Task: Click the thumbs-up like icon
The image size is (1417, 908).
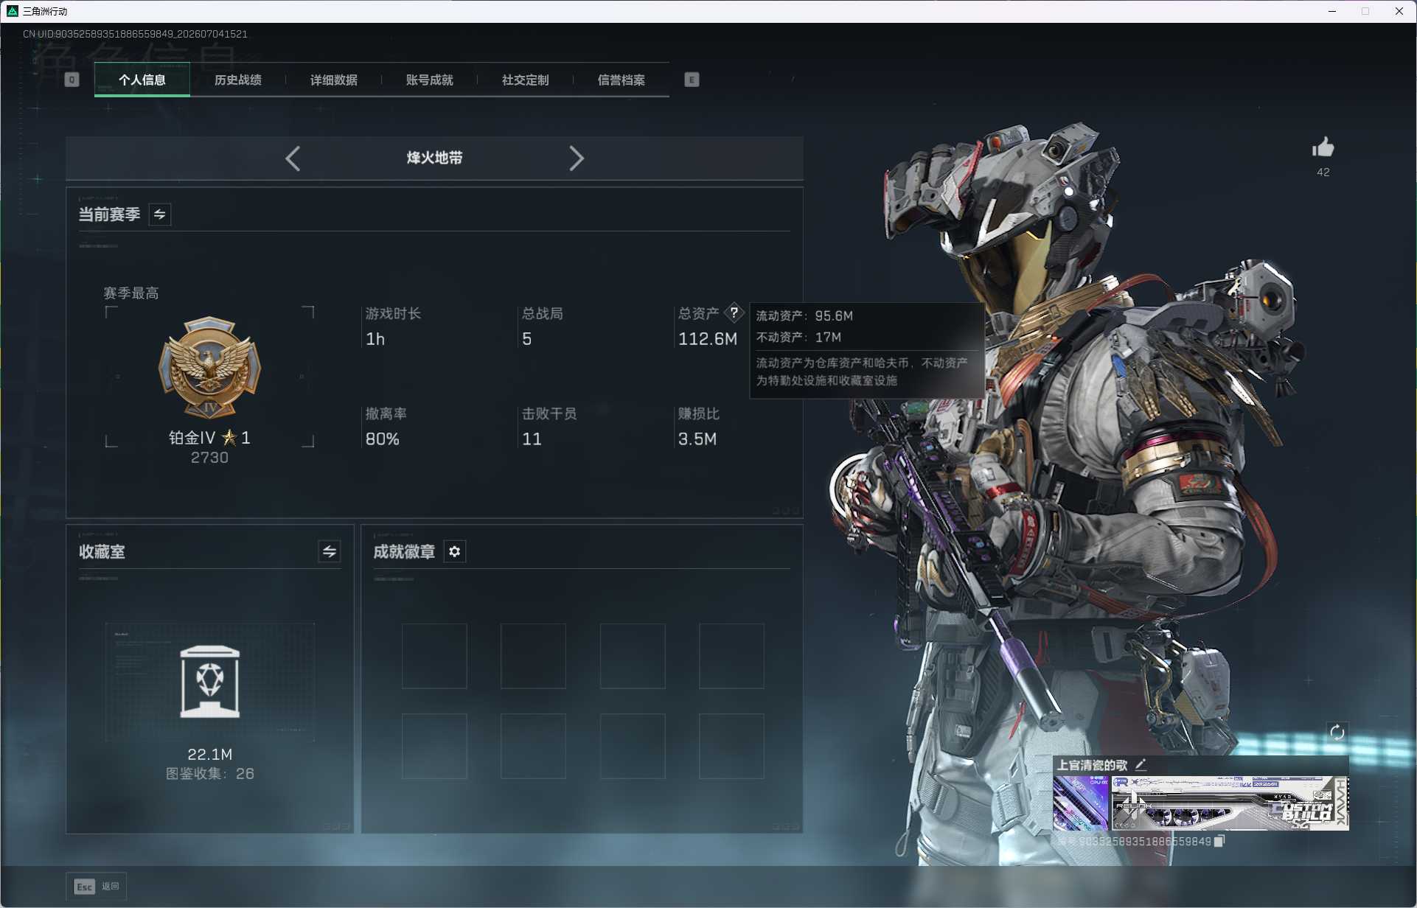Action: click(1323, 147)
